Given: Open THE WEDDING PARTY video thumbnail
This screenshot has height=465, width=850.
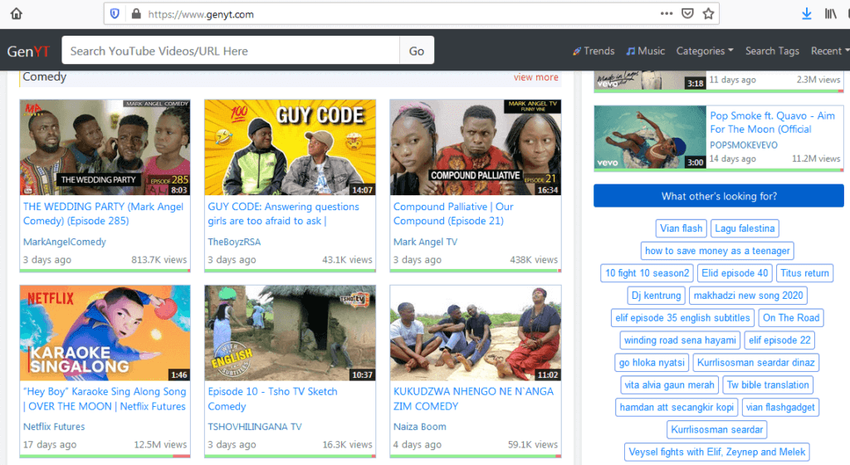Looking at the screenshot, I should click(x=105, y=147).
